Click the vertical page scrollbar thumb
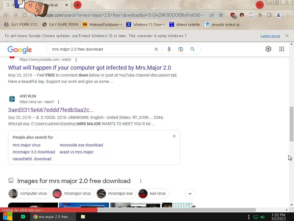This screenshot has width=294, height=221. [x=291, y=124]
